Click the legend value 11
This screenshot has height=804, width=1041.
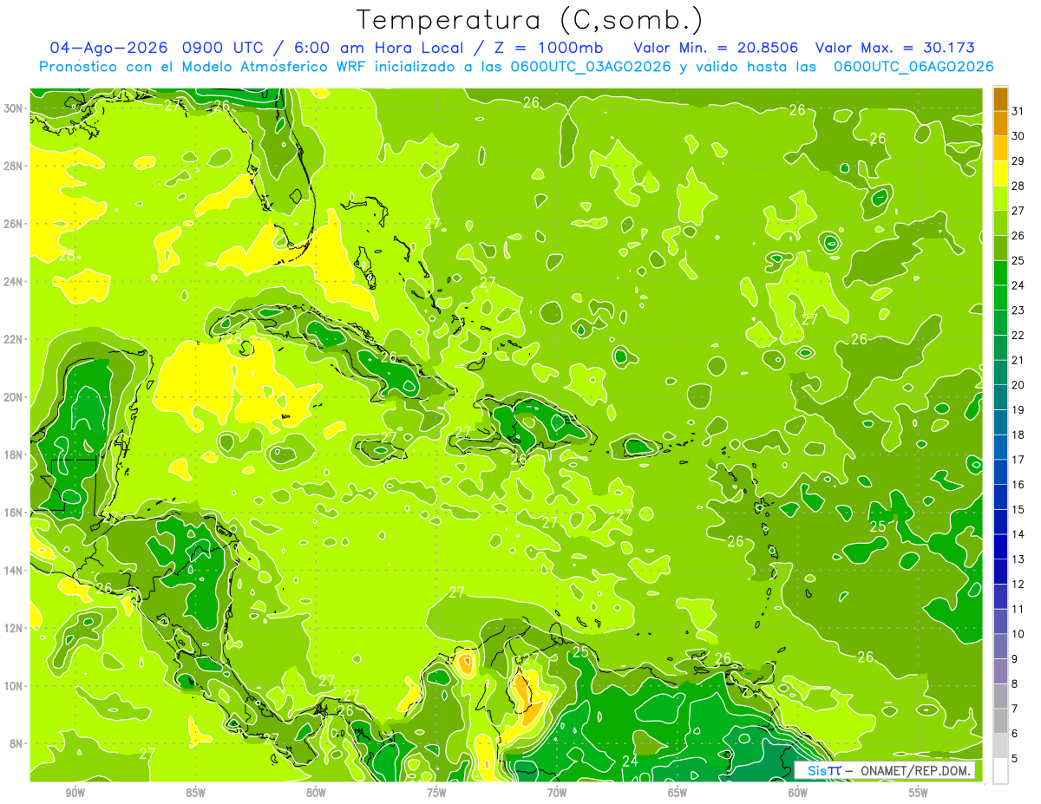(x=1018, y=610)
